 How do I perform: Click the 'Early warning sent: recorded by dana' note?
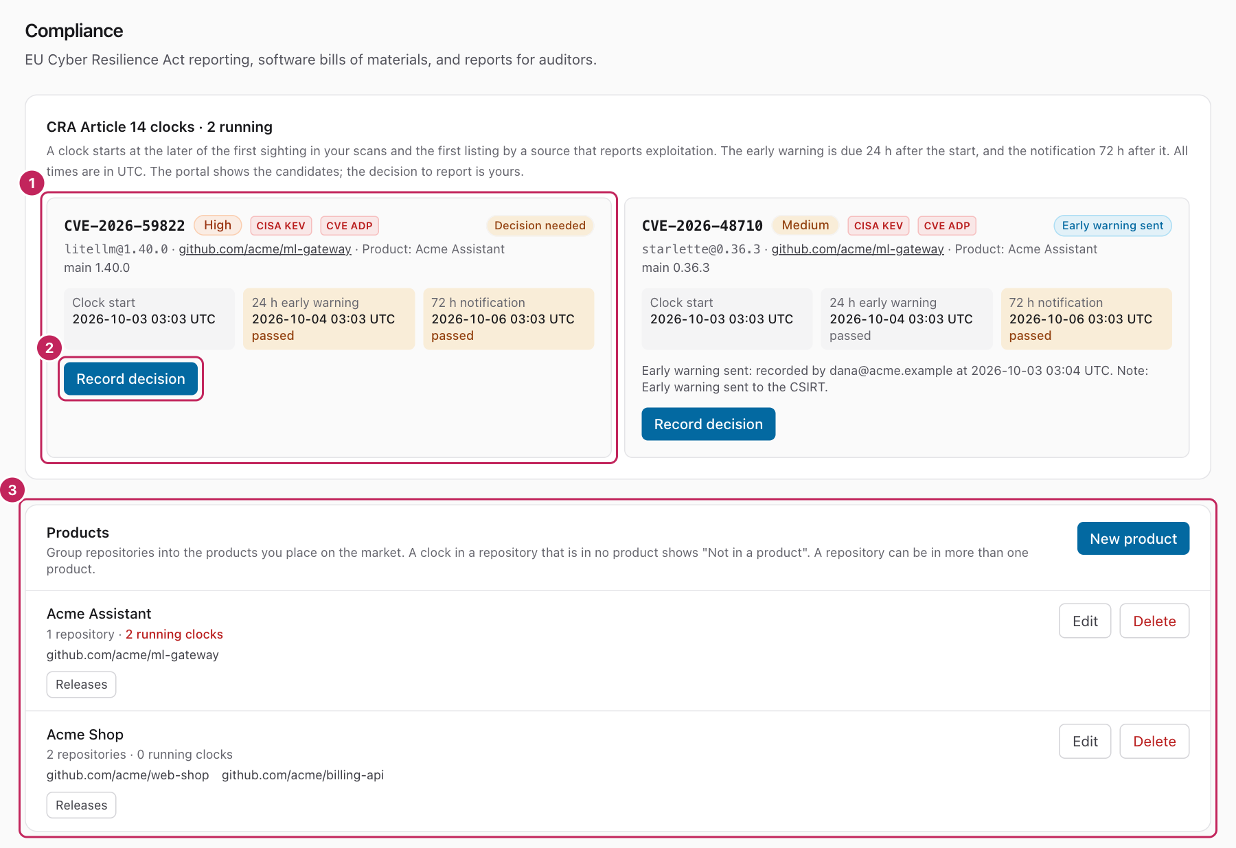point(895,379)
